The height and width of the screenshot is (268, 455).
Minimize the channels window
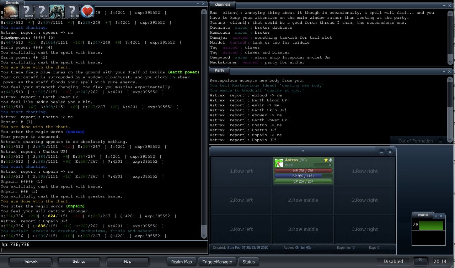point(445,5)
